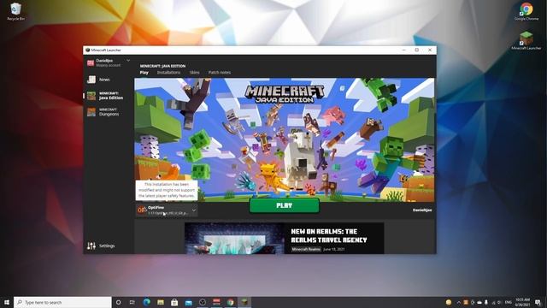The image size is (547, 308).
Task: Open the Action Center notifications
Action: click(538, 302)
